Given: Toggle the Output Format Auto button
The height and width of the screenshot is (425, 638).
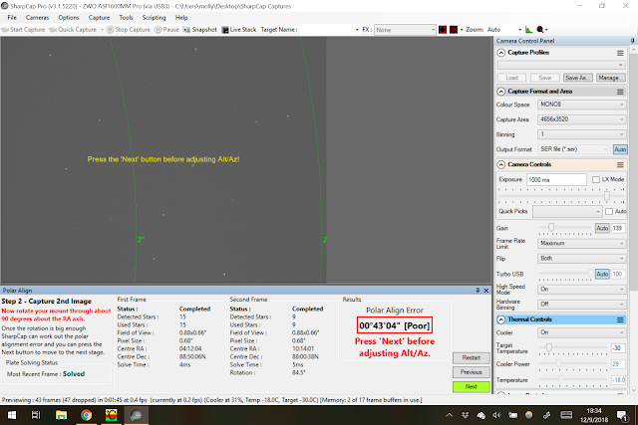Looking at the screenshot, I should (x=620, y=149).
